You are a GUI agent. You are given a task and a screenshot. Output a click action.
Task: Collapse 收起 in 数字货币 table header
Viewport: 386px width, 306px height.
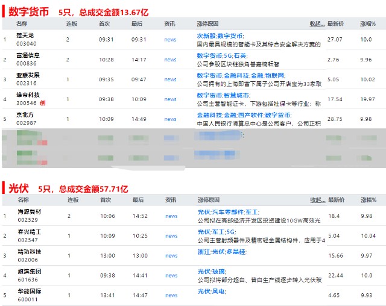[x=317, y=24]
